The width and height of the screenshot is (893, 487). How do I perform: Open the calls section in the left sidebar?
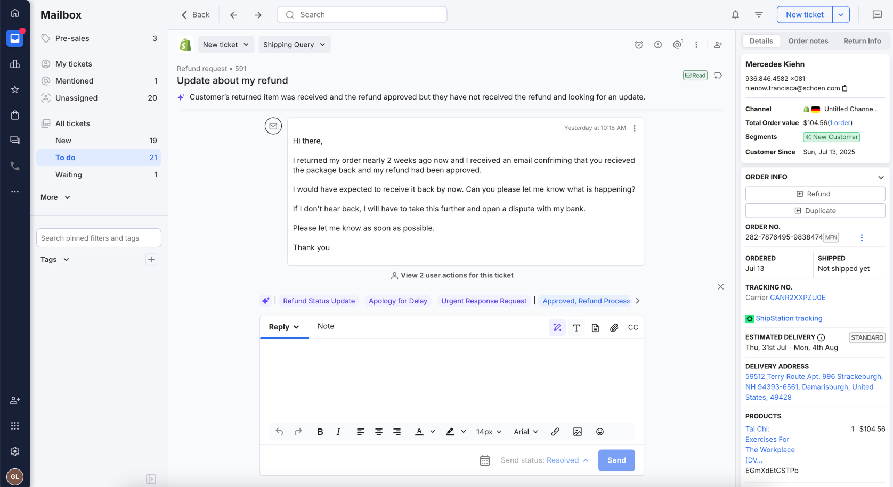click(14, 166)
